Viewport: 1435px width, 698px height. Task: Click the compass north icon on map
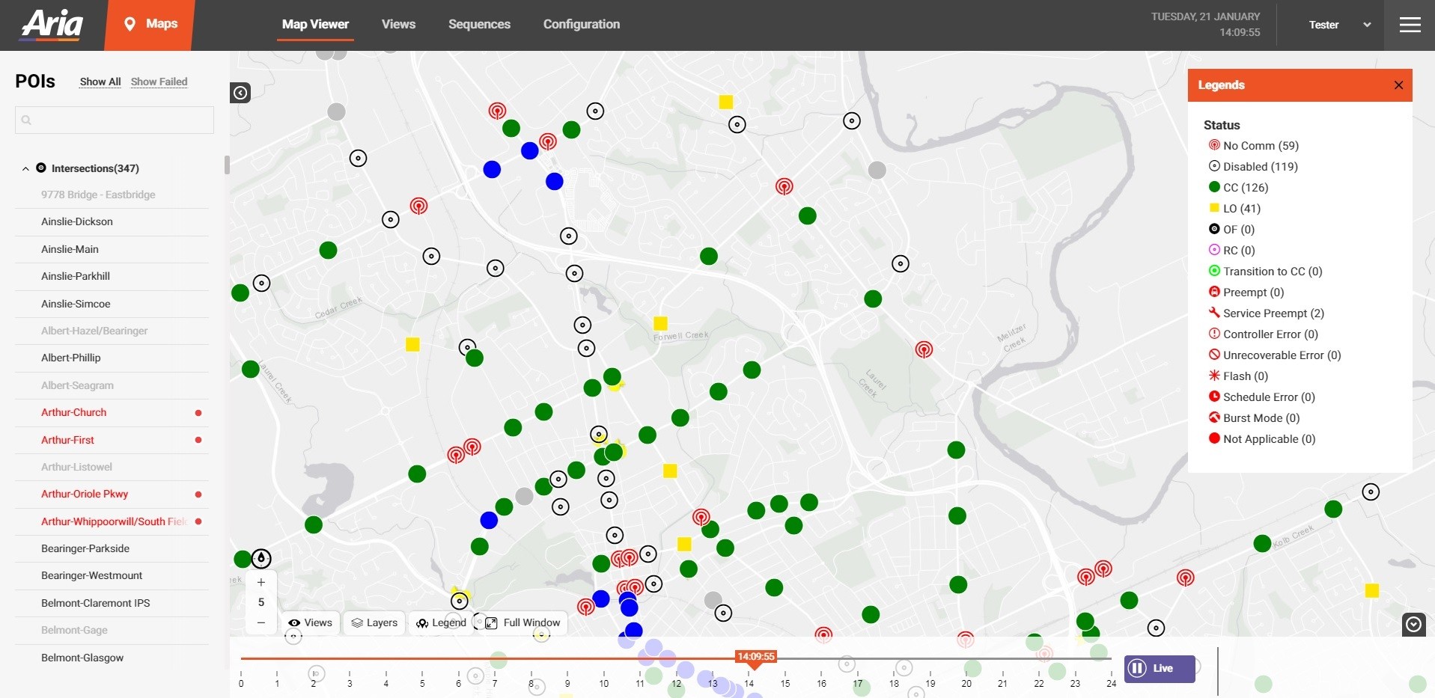[261, 558]
